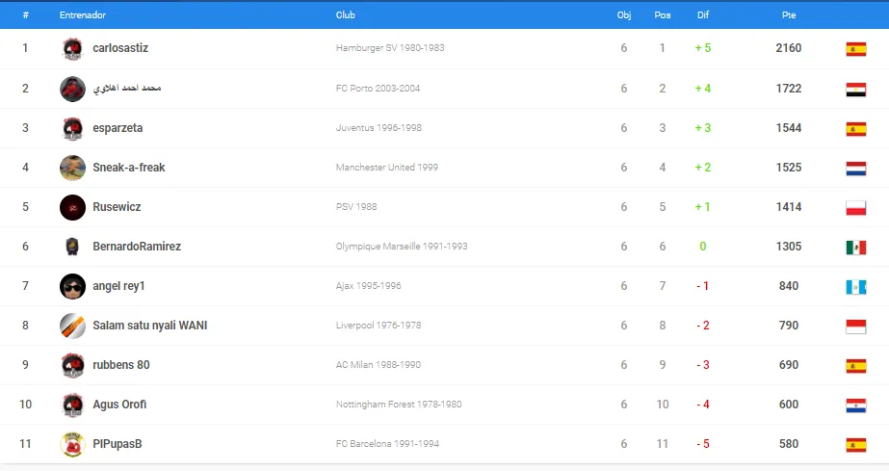The height and width of the screenshot is (471, 889).
Task: Click PIPupasB's avatar image
Action: click(x=72, y=444)
